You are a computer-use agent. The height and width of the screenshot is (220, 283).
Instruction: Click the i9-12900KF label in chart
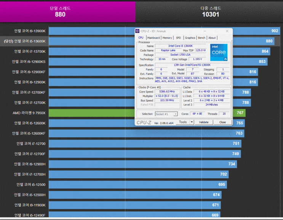click(29, 72)
